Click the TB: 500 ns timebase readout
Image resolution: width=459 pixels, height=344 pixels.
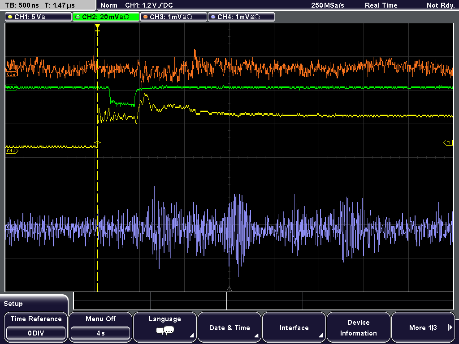point(22,5)
